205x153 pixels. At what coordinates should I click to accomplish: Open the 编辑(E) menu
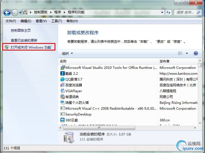coord(26,21)
